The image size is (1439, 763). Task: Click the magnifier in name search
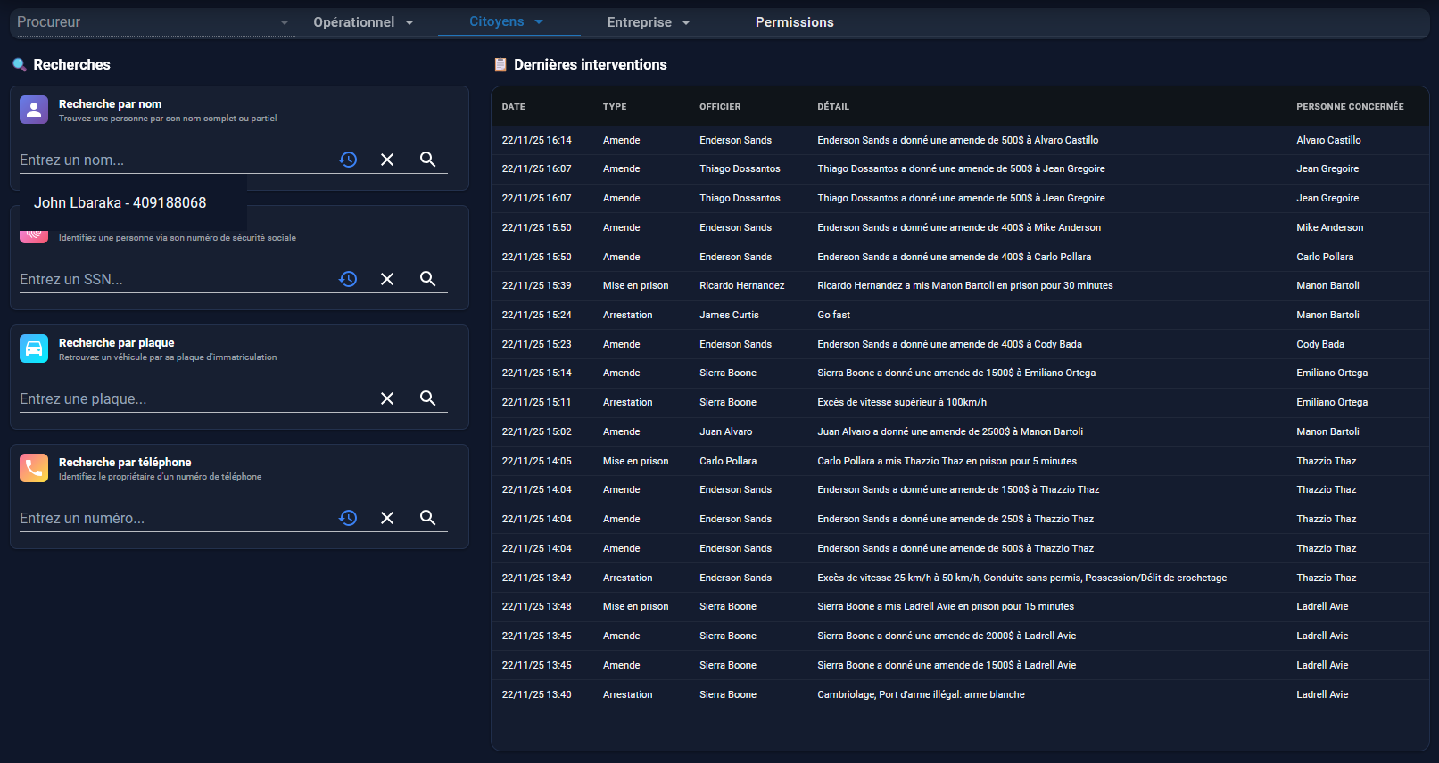tap(428, 160)
